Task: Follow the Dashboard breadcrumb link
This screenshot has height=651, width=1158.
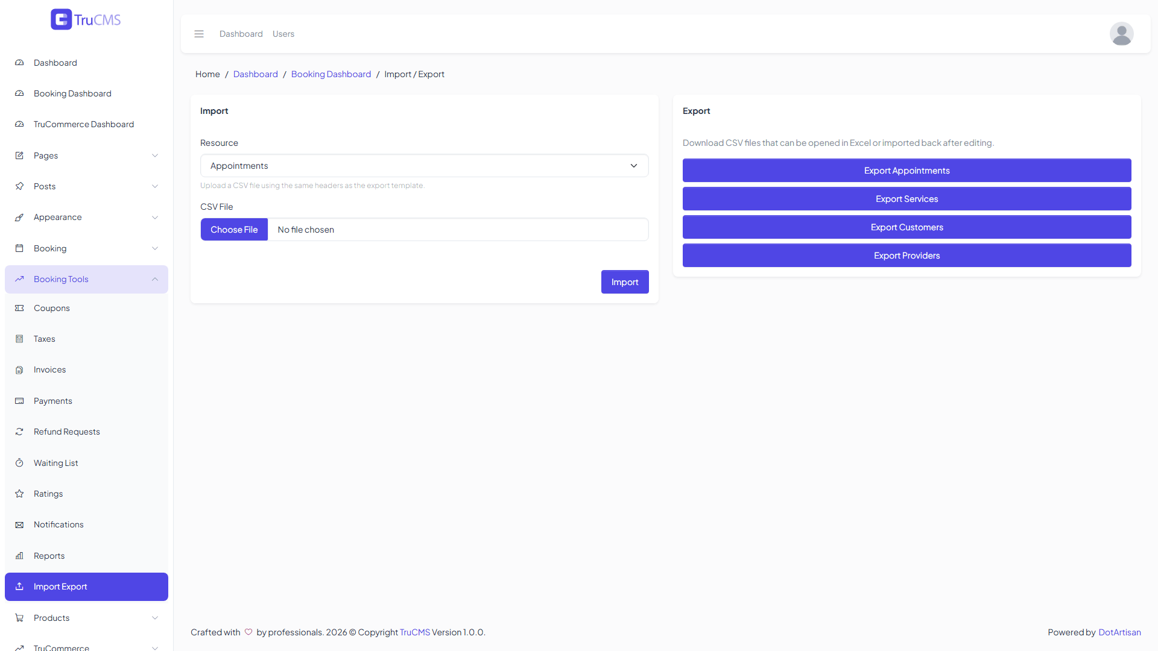Action: coord(256,74)
